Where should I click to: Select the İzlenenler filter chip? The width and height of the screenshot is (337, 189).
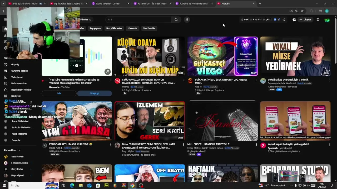132,28
